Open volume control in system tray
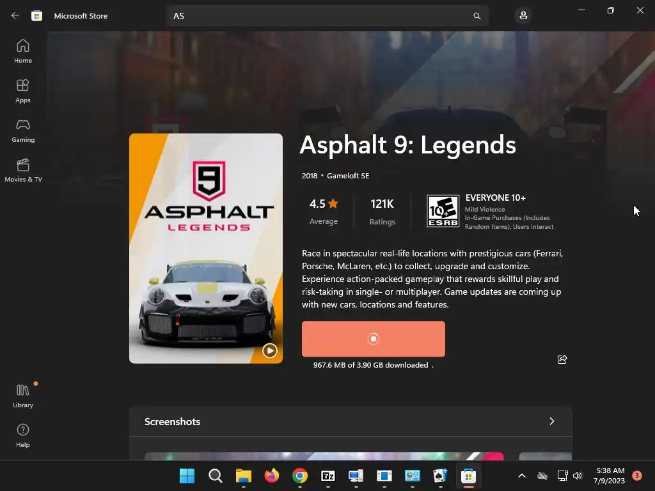 pyautogui.click(x=578, y=476)
